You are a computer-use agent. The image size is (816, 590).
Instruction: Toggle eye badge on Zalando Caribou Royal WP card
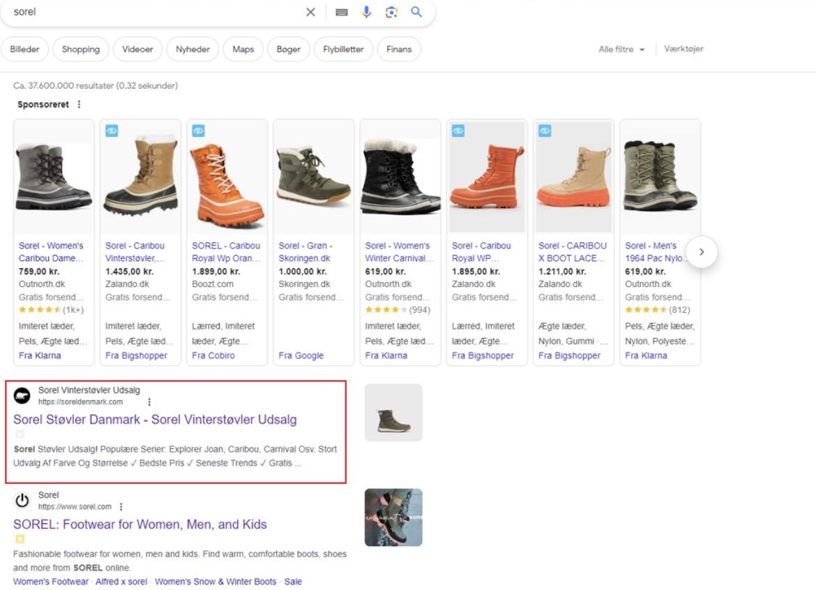coord(458,131)
